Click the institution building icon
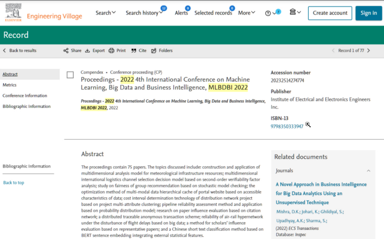This screenshot has height=239, width=384. click(293, 12)
